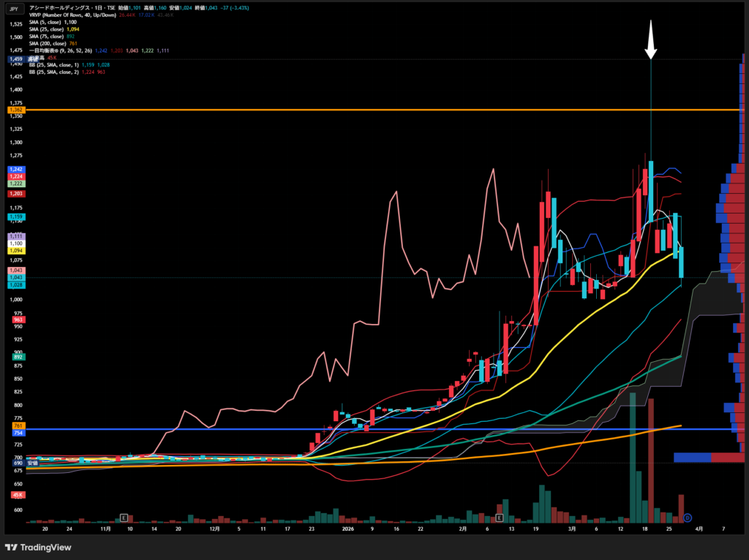Click the orange 1,362 price label
This screenshot has height=560, width=749.
point(16,110)
